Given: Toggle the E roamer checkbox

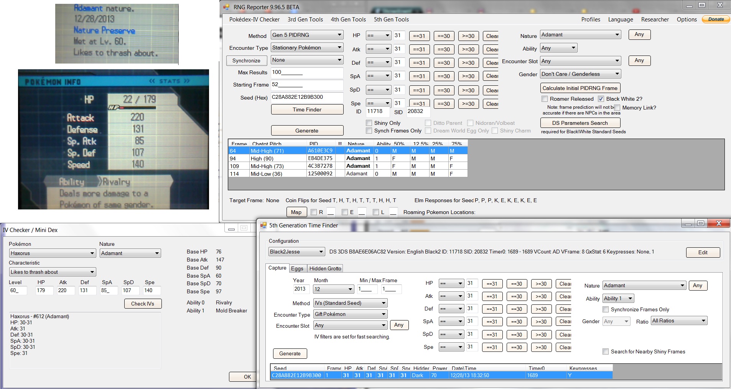Looking at the screenshot, I should click(344, 212).
